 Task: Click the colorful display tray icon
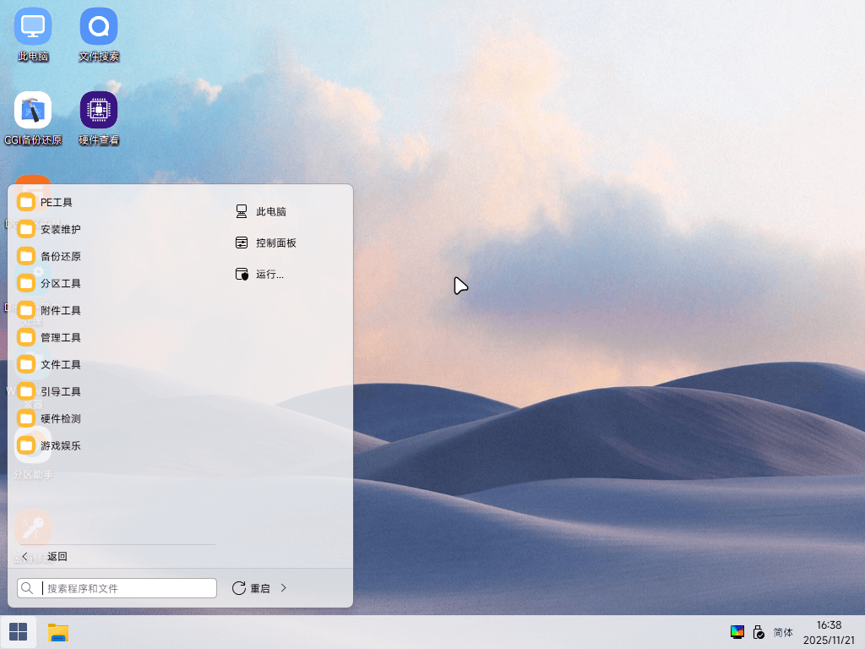click(x=737, y=632)
